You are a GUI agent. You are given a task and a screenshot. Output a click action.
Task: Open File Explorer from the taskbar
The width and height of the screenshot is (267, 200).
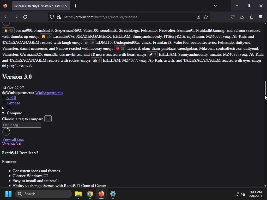(78, 194)
